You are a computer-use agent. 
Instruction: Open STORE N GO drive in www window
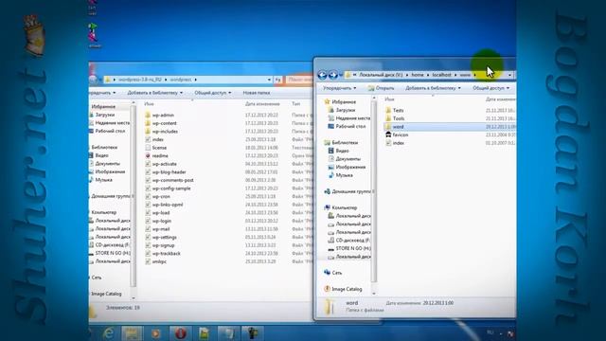[x=353, y=248]
